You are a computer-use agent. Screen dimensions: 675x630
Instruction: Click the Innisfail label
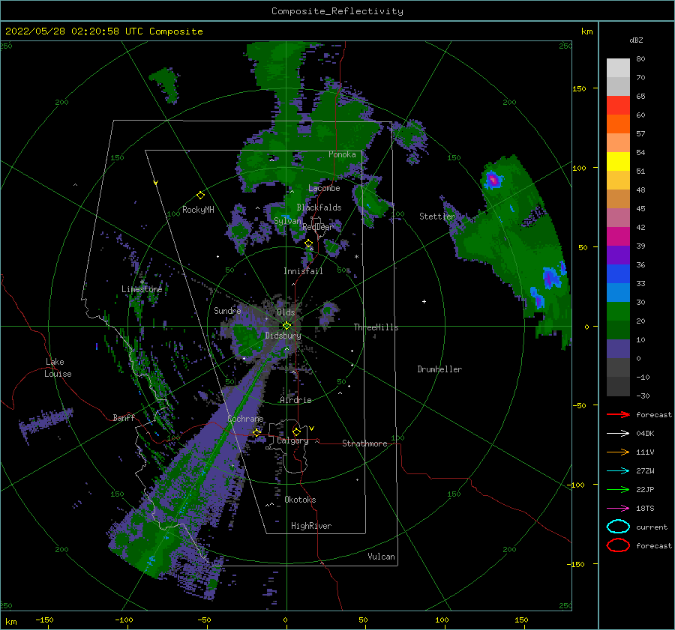(x=303, y=271)
